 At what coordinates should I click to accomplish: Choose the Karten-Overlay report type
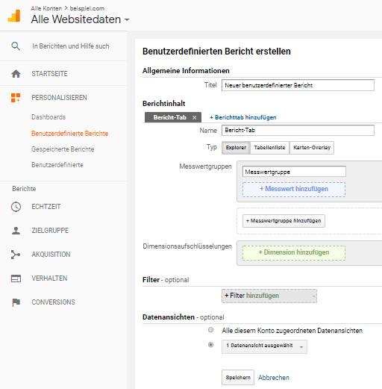312,148
